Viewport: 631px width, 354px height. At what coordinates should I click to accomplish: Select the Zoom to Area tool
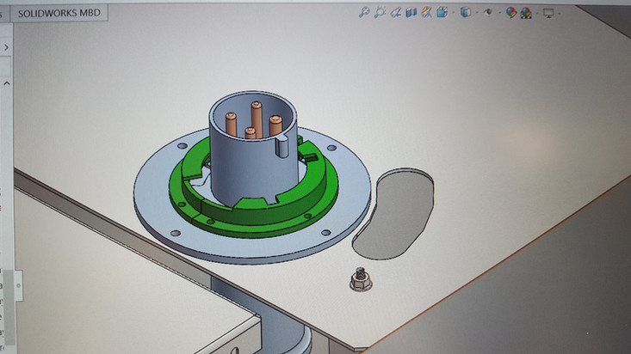pos(380,13)
